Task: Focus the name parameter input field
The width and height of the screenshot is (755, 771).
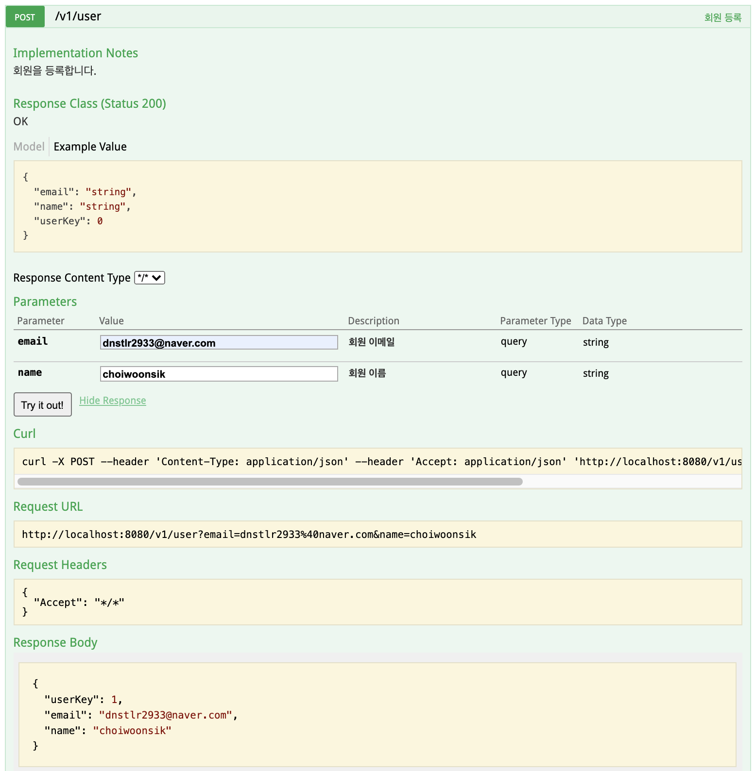Action: [x=219, y=374]
